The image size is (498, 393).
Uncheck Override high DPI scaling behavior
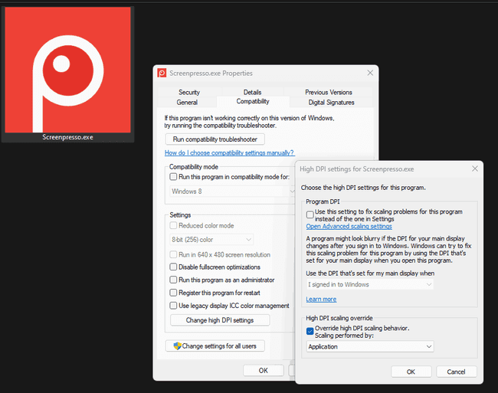pyautogui.click(x=310, y=331)
